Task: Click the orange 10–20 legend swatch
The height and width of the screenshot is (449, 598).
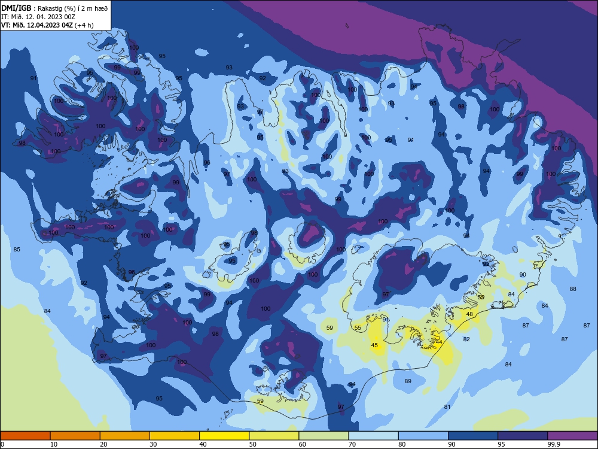Action: click(75, 436)
